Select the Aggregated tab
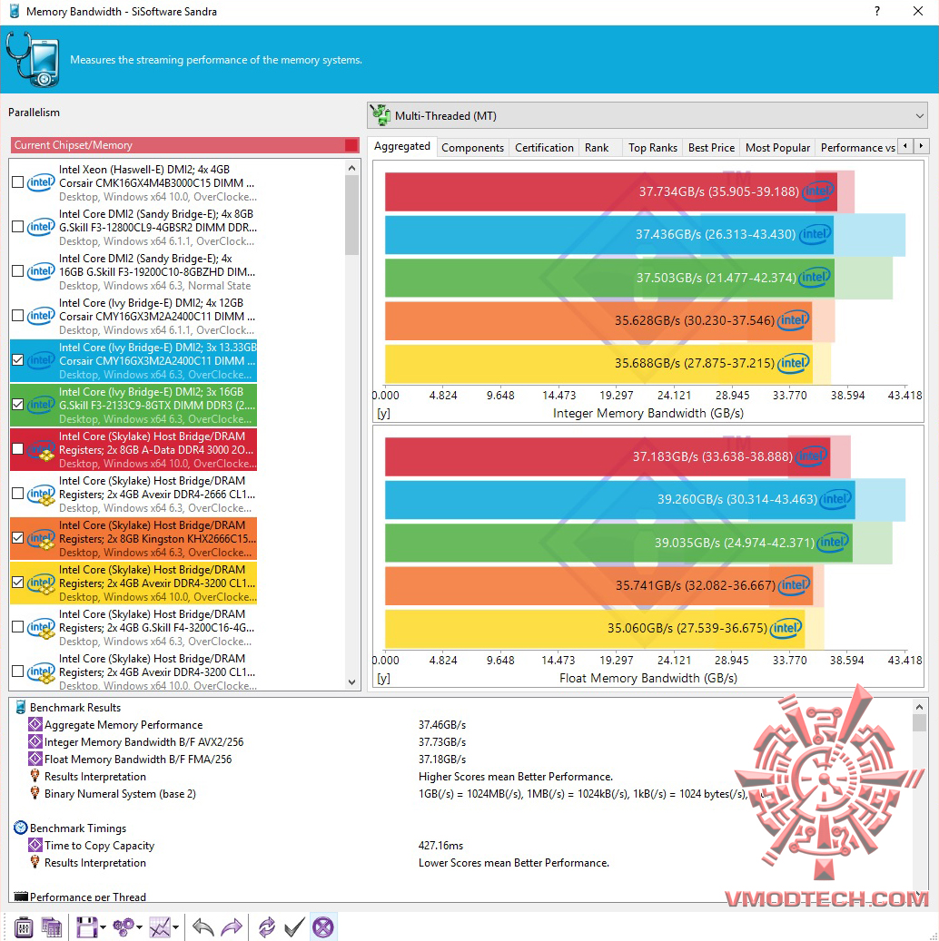The height and width of the screenshot is (941, 939). [x=402, y=146]
